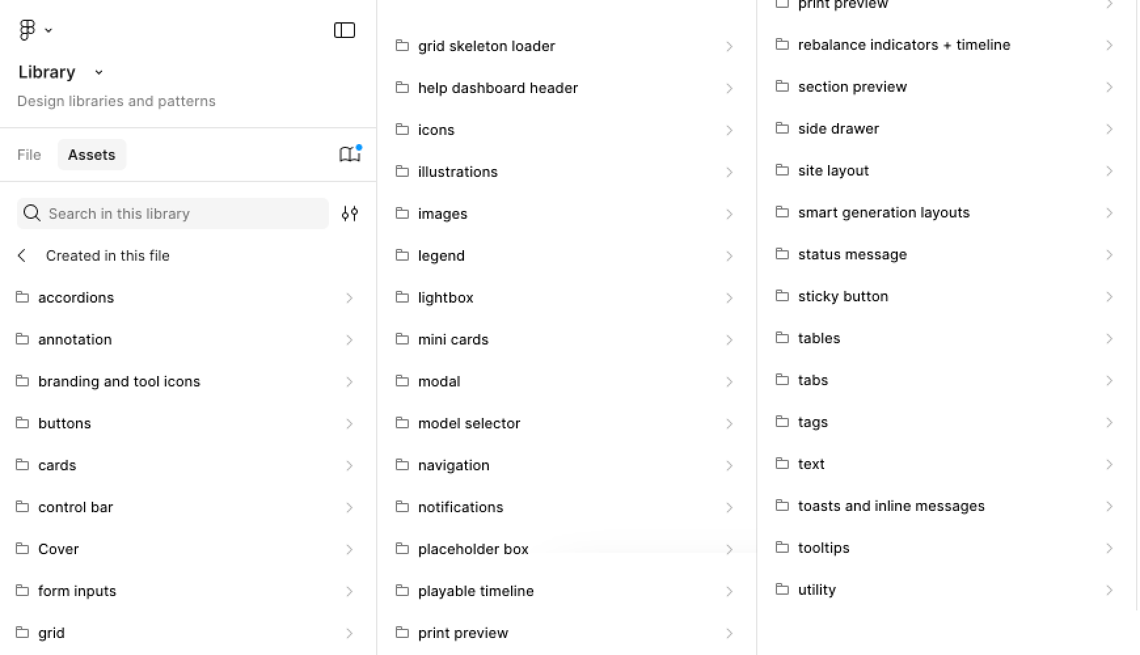Open the asset filter settings icon

(350, 214)
